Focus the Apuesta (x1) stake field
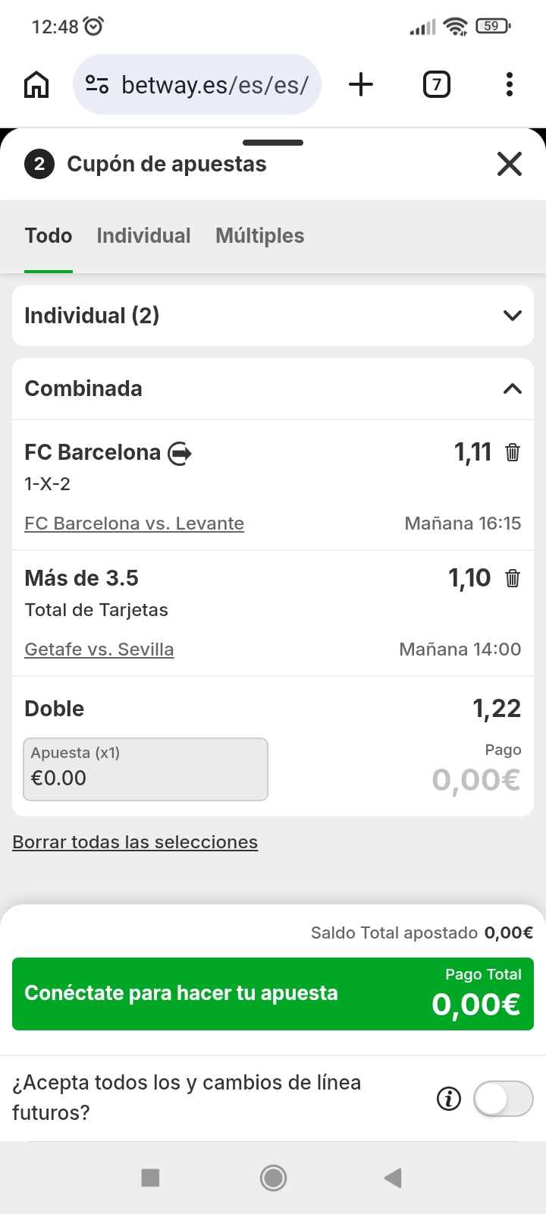546x1214 pixels. coord(146,769)
